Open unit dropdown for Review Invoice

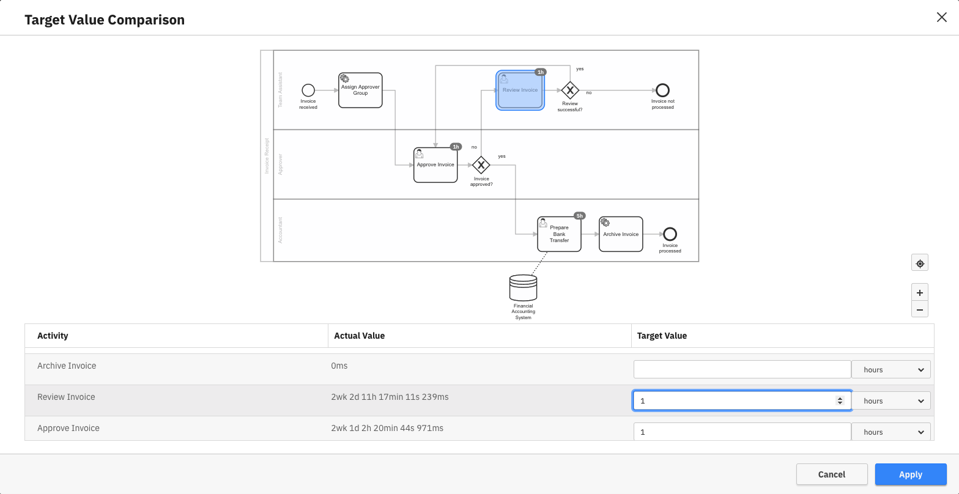[891, 400]
